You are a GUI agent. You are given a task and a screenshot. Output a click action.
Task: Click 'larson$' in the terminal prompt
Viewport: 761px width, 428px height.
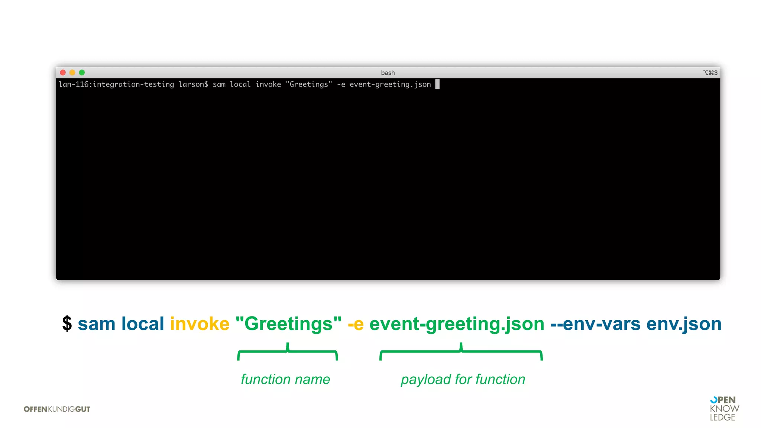pyautogui.click(x=193, y=84)
